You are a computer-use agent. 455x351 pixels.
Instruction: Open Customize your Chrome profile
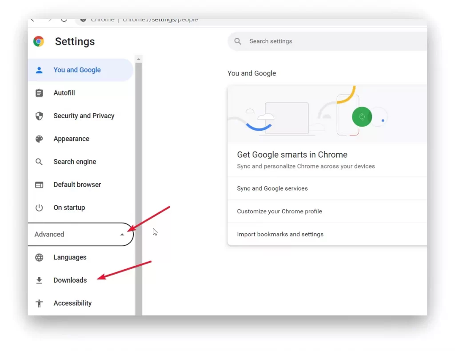pos(327,211)
